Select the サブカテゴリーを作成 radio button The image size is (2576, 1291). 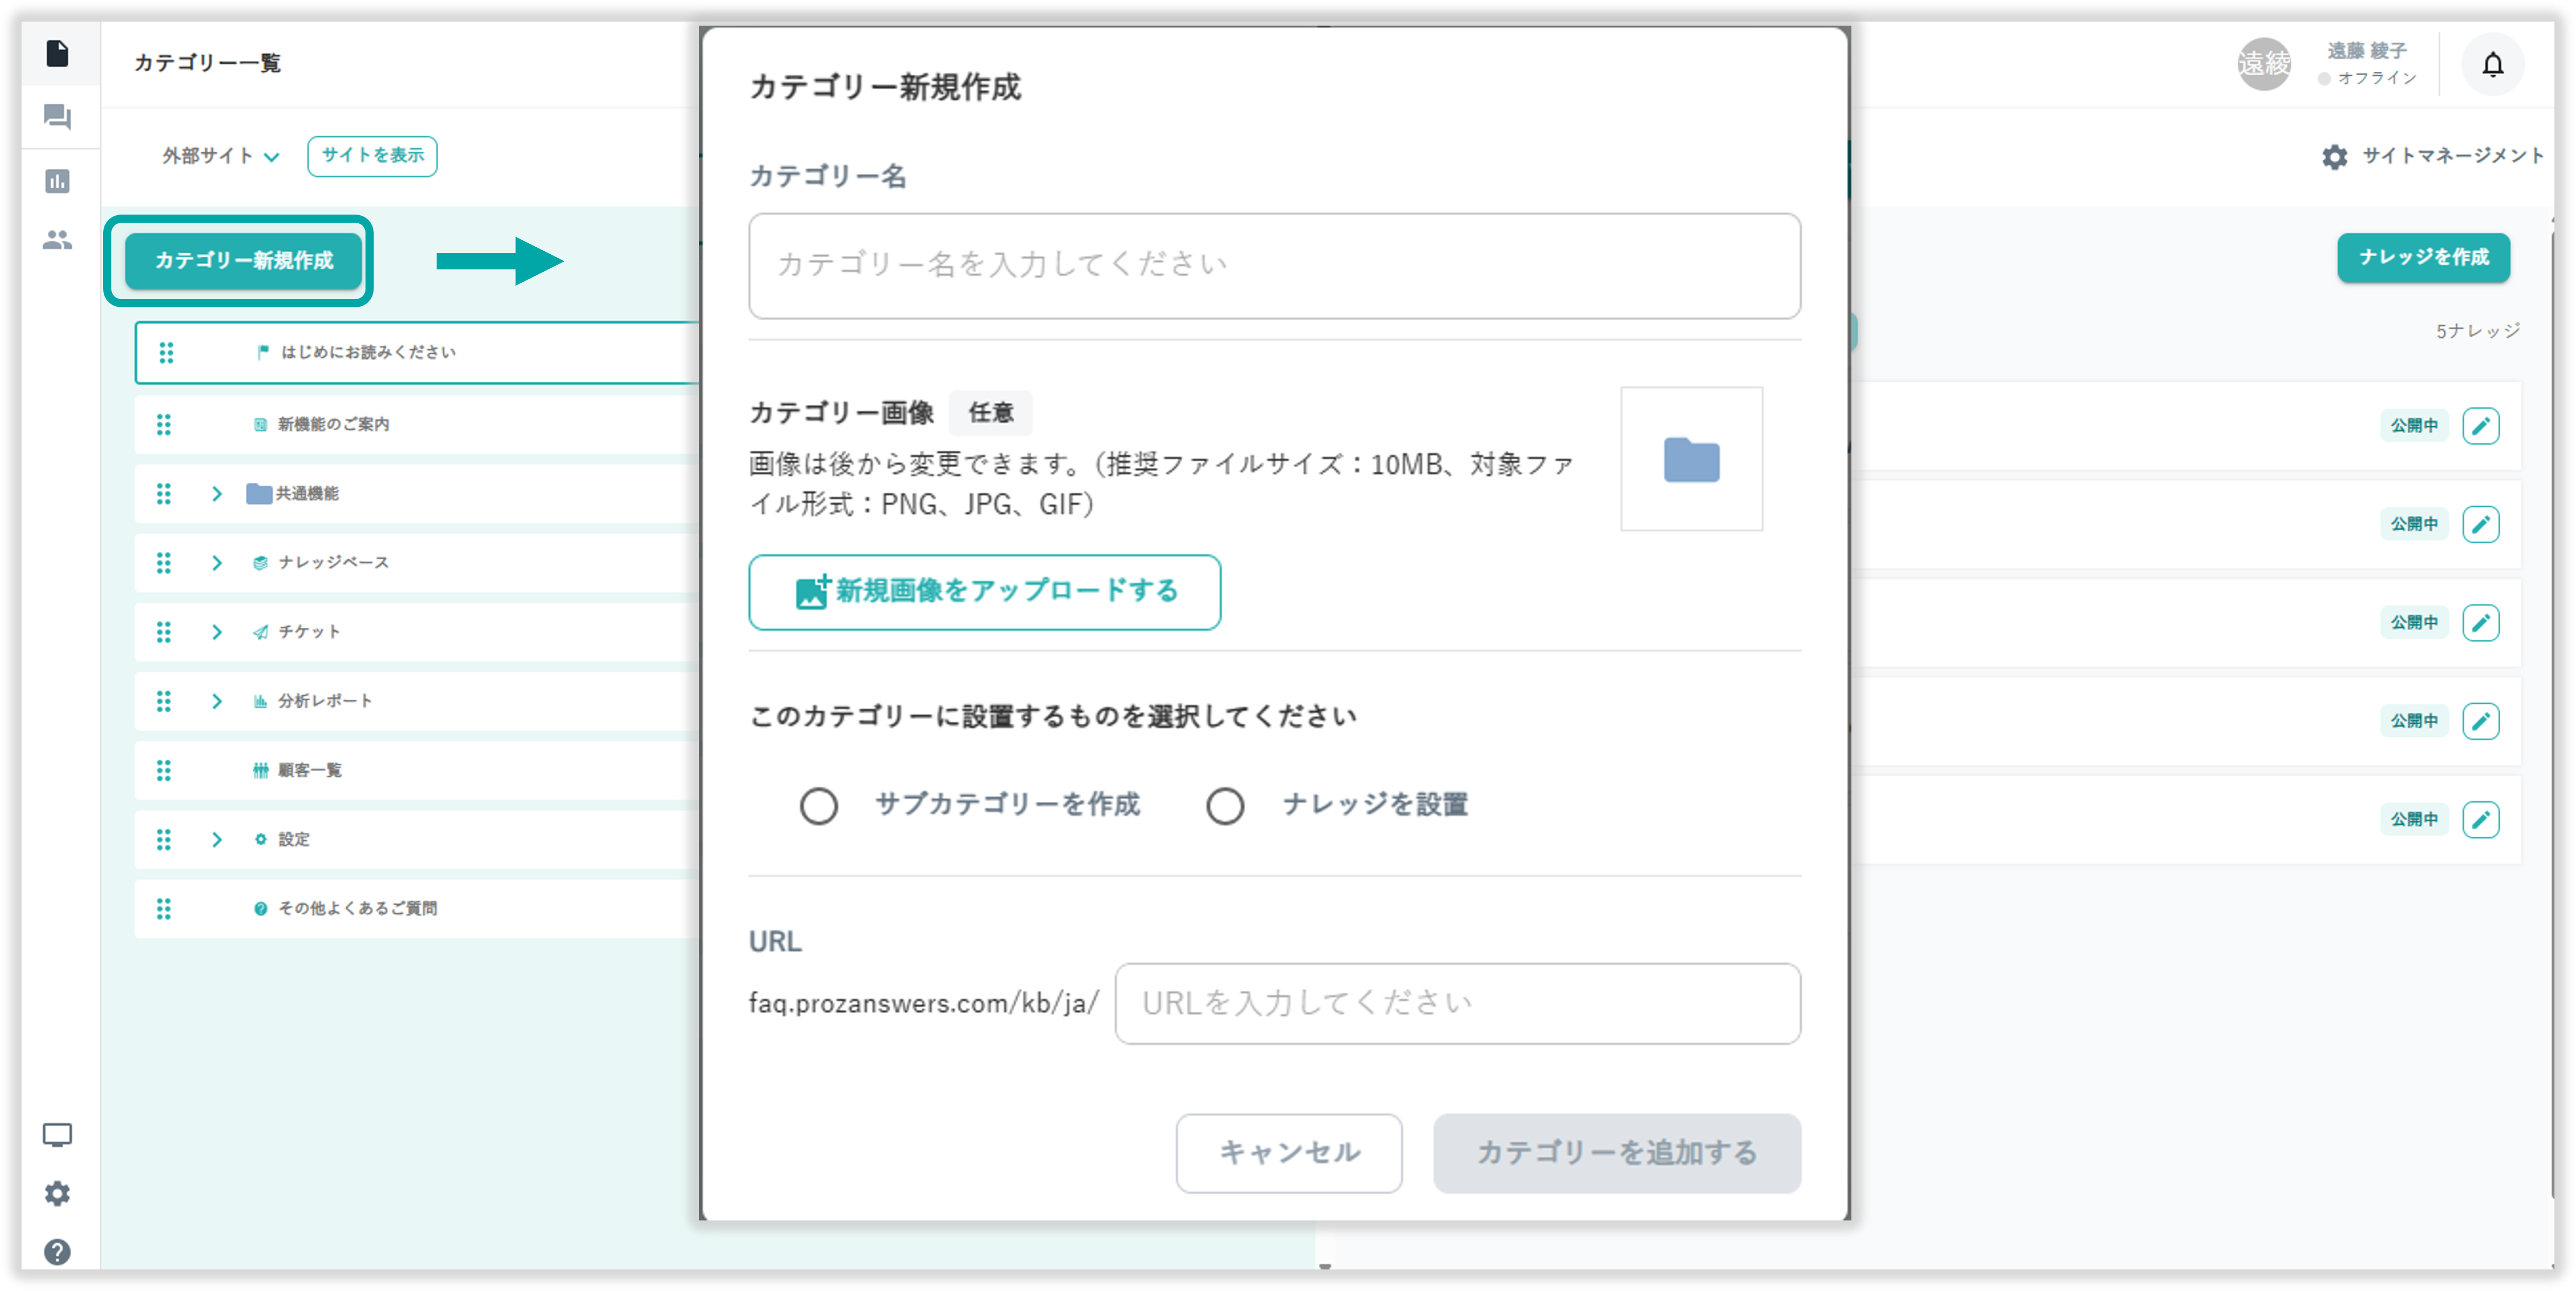tap(818, 805)
